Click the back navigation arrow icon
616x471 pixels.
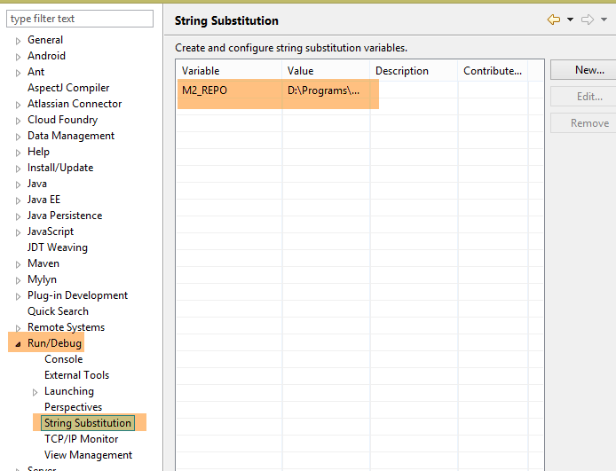554,20
